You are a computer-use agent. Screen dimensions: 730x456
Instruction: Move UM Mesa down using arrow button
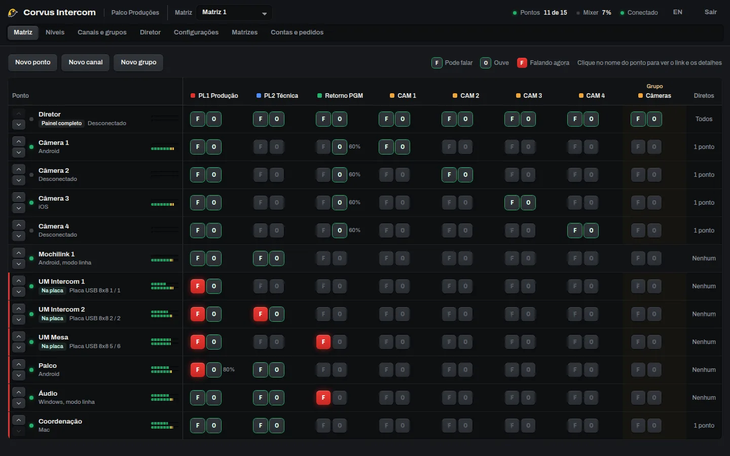(18, 348)
